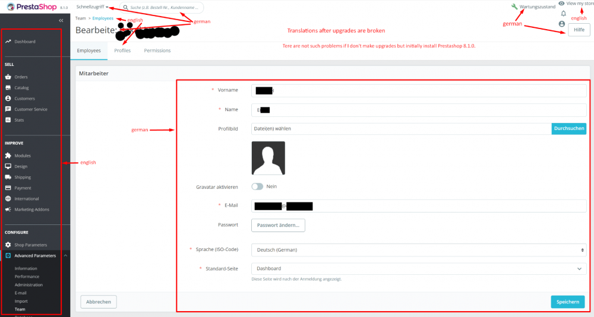Click the Shop Parameters gear icon
Image resolution: width=594 pixels, height=317 pixels.
point(8,245)
